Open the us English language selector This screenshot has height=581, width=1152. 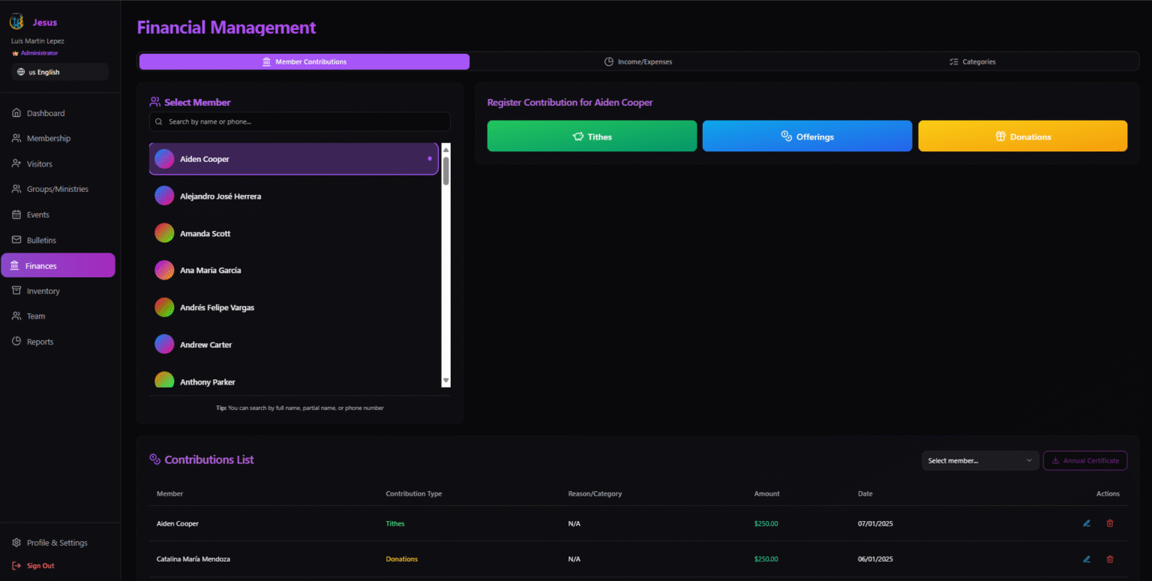coord(60,72)
